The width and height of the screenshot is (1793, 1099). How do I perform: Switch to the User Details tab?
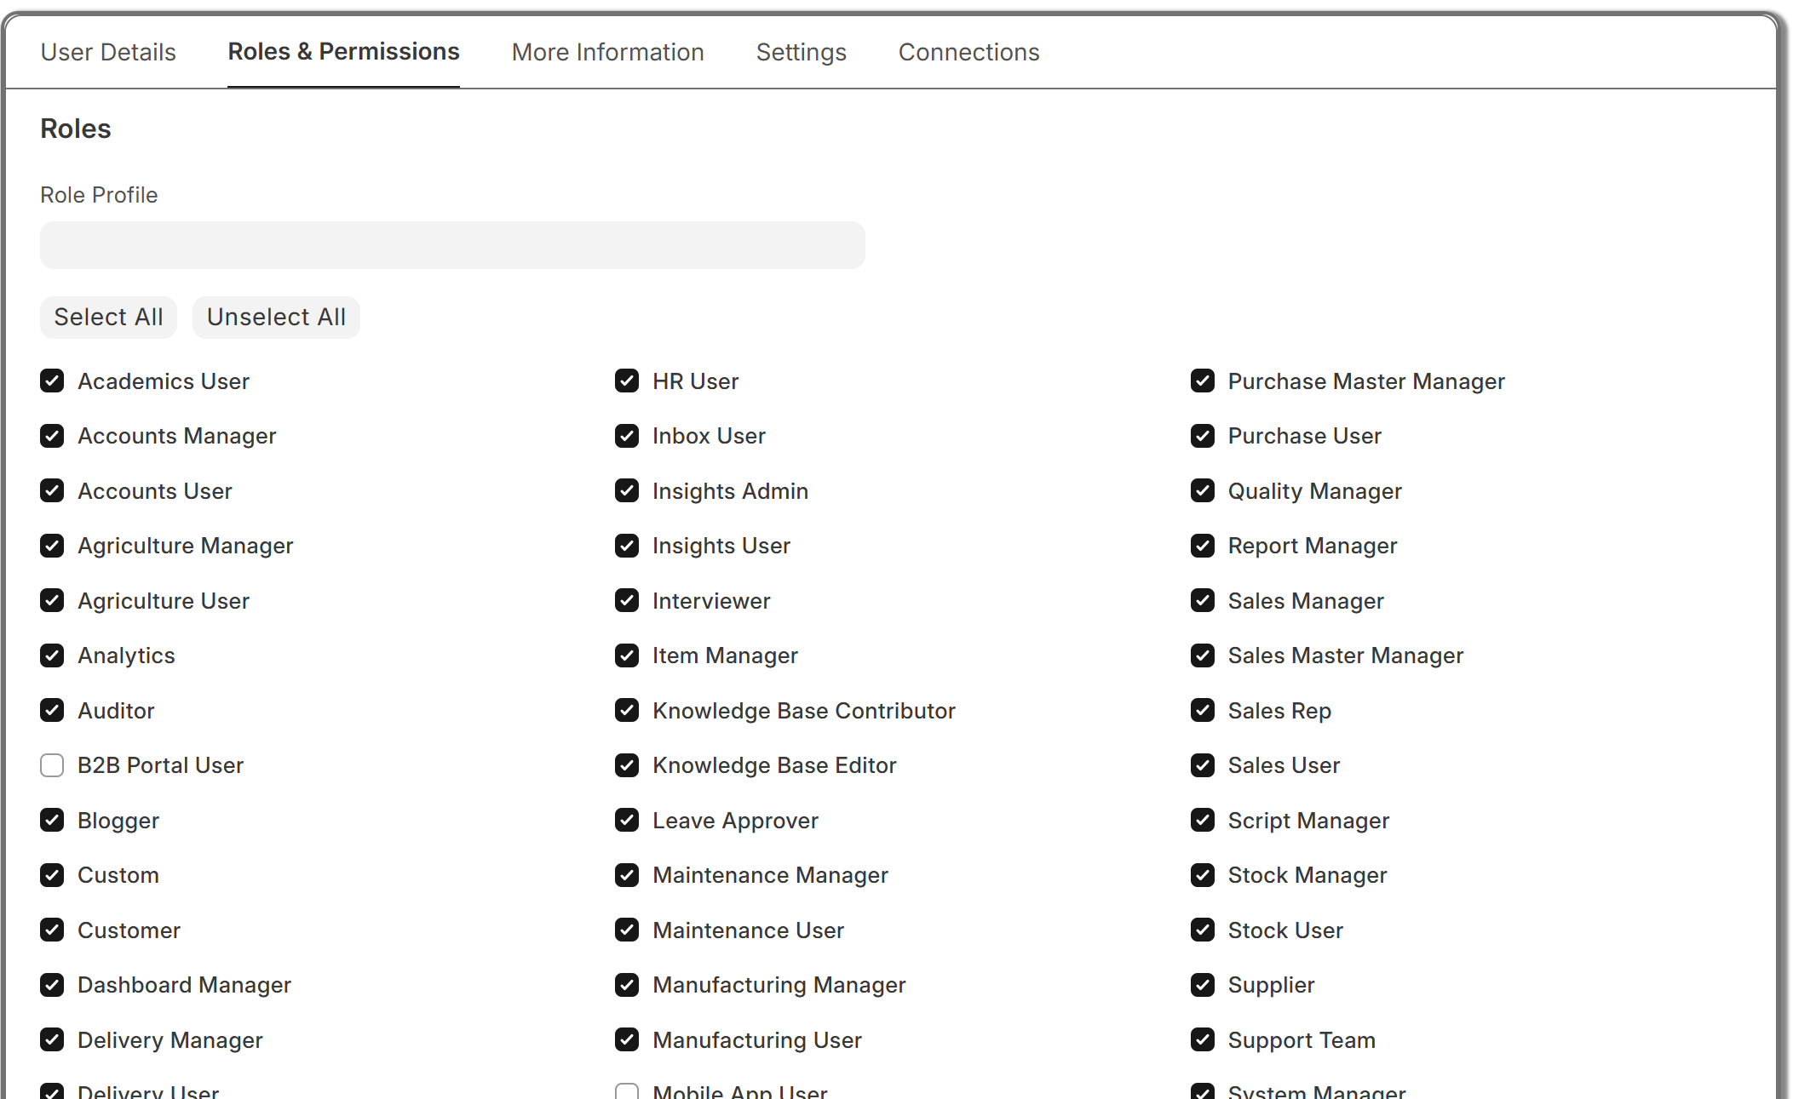[x=108, y=52]
